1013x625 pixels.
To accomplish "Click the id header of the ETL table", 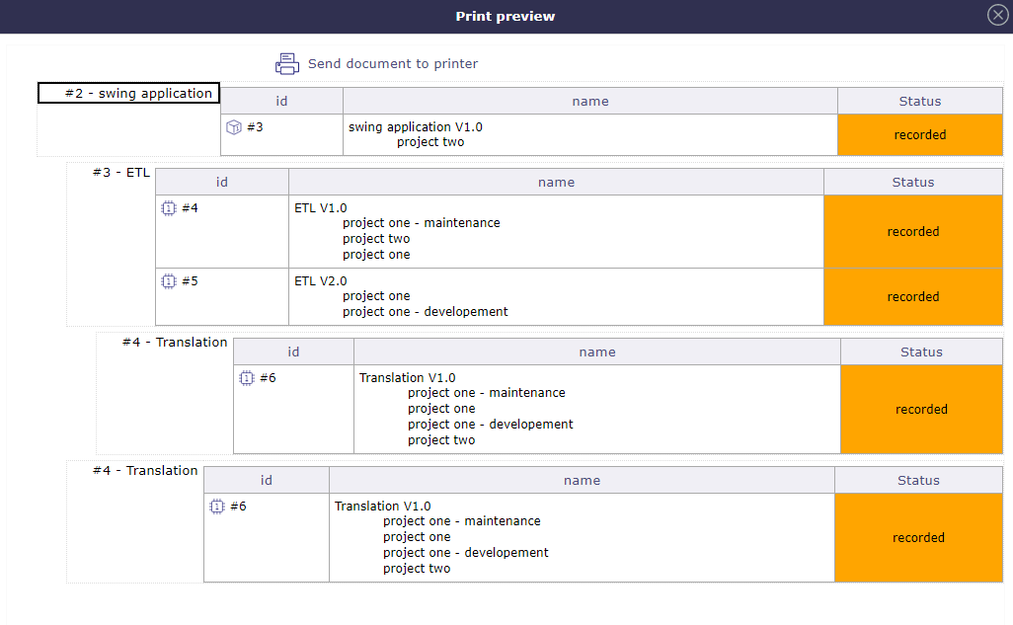I will point(221,182).
